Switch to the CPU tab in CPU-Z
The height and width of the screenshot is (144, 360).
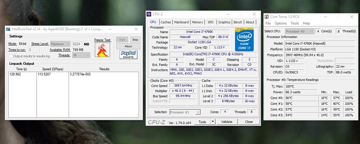point(153,22)
